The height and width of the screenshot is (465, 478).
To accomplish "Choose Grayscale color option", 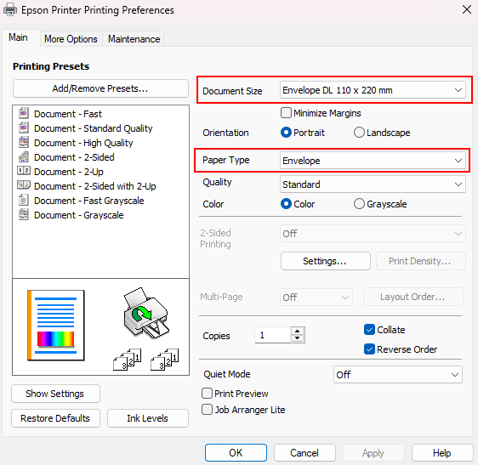I will coord(359,204).
